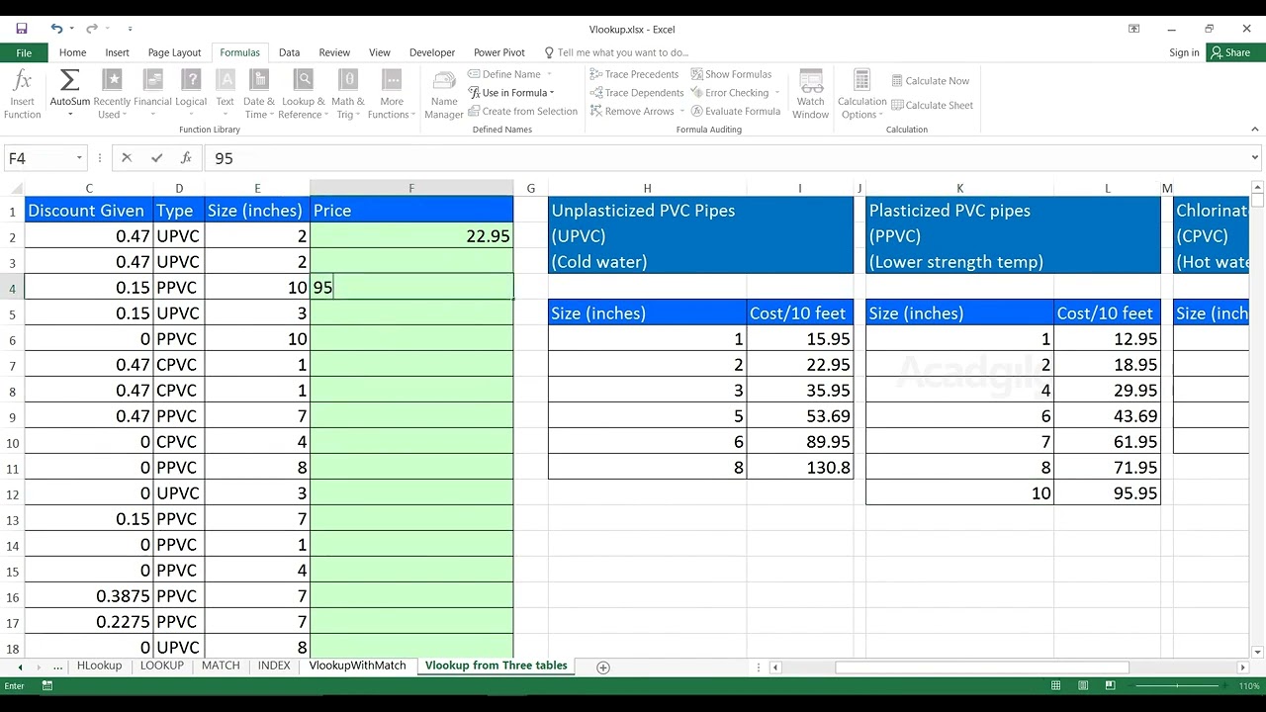Expand the Name Box dropdown

78,158
